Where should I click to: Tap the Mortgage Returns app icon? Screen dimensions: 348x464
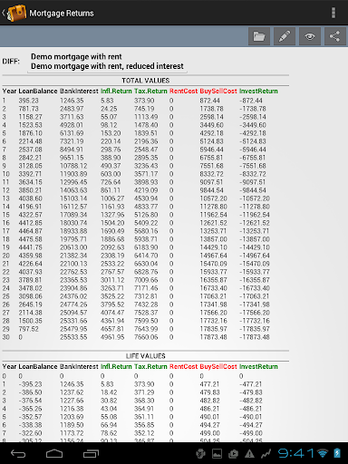coord(16,13)
